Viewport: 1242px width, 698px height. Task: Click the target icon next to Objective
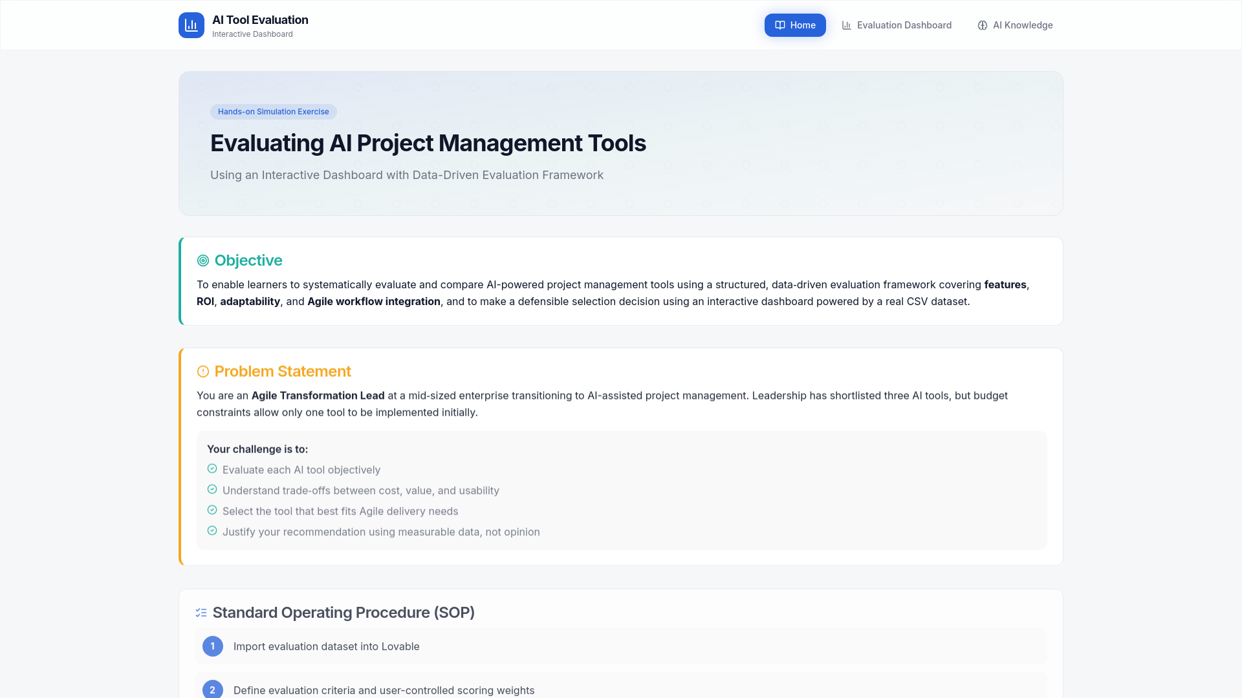pyautogui.click(x=203, y=260)
